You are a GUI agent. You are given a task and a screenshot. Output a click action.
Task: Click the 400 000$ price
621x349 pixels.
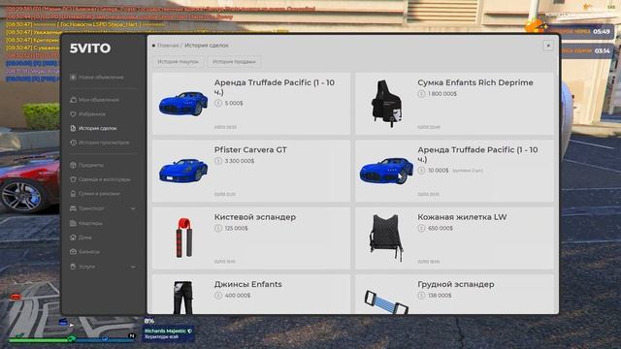click(x=238, y=296)
